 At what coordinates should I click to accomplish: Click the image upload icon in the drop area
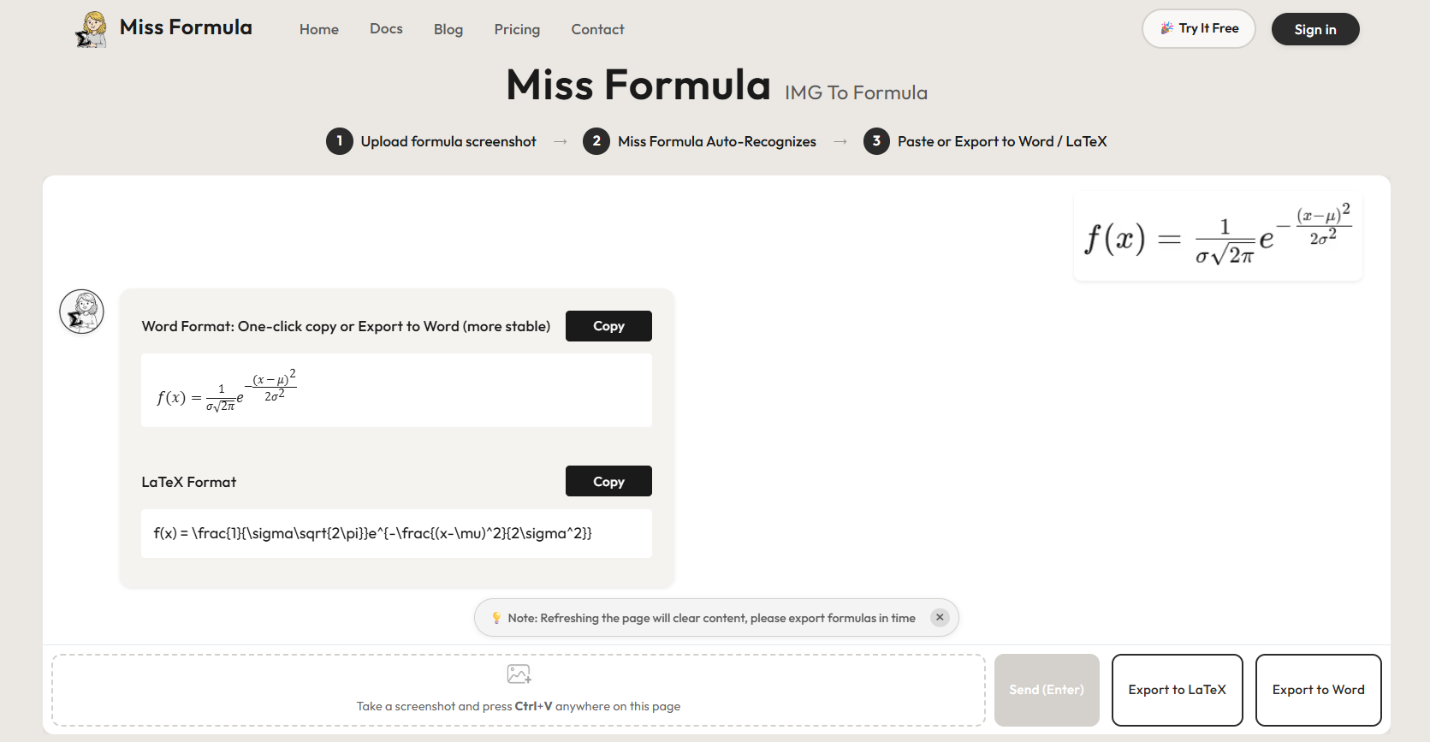(x=519, y=674)
